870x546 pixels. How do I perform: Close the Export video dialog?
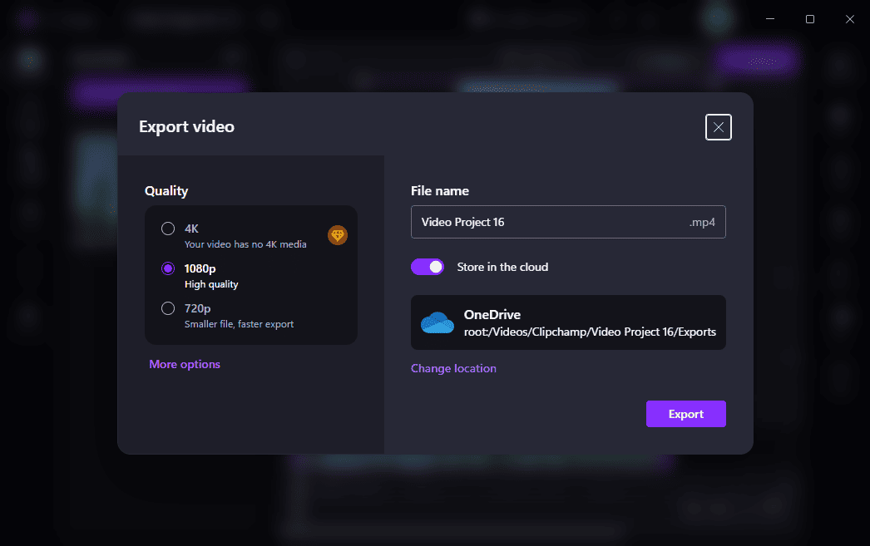718,127
